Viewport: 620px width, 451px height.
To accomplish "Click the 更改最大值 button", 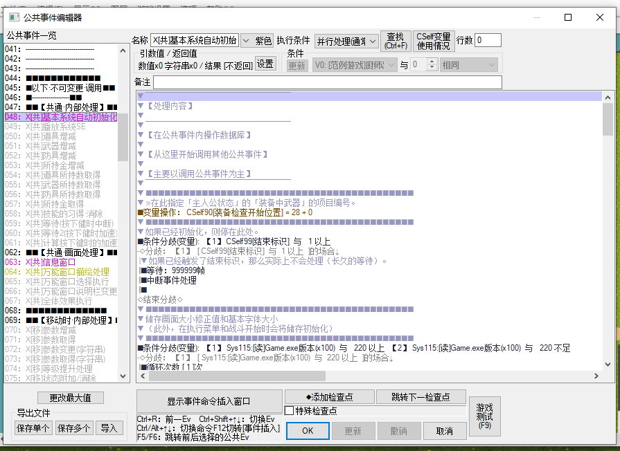I will click(x=71, y=398).
